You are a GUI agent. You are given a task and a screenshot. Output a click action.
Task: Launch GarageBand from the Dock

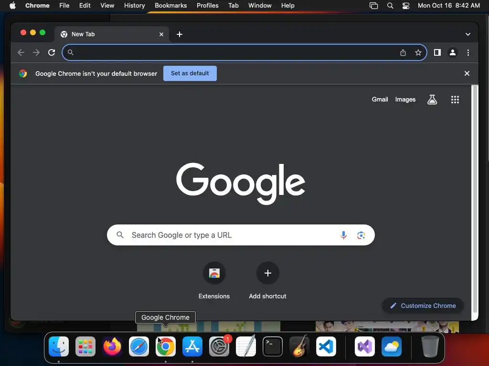tap(299, 346)
